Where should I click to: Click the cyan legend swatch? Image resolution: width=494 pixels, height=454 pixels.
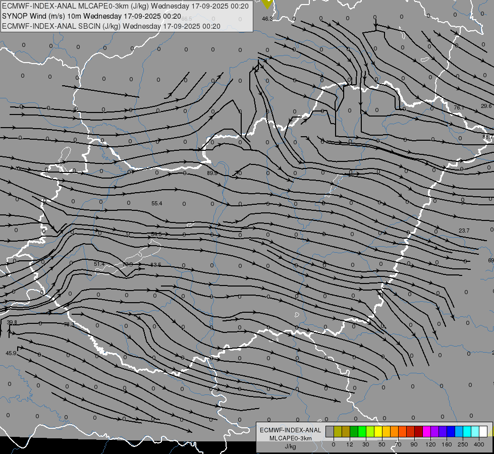pos(467,431)
